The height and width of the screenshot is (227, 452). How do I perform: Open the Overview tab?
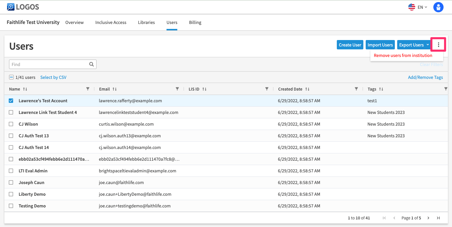pos(74,22)
